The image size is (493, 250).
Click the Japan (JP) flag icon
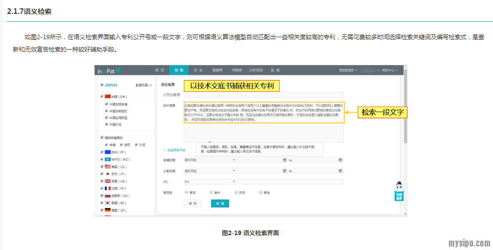coord(107,174)
